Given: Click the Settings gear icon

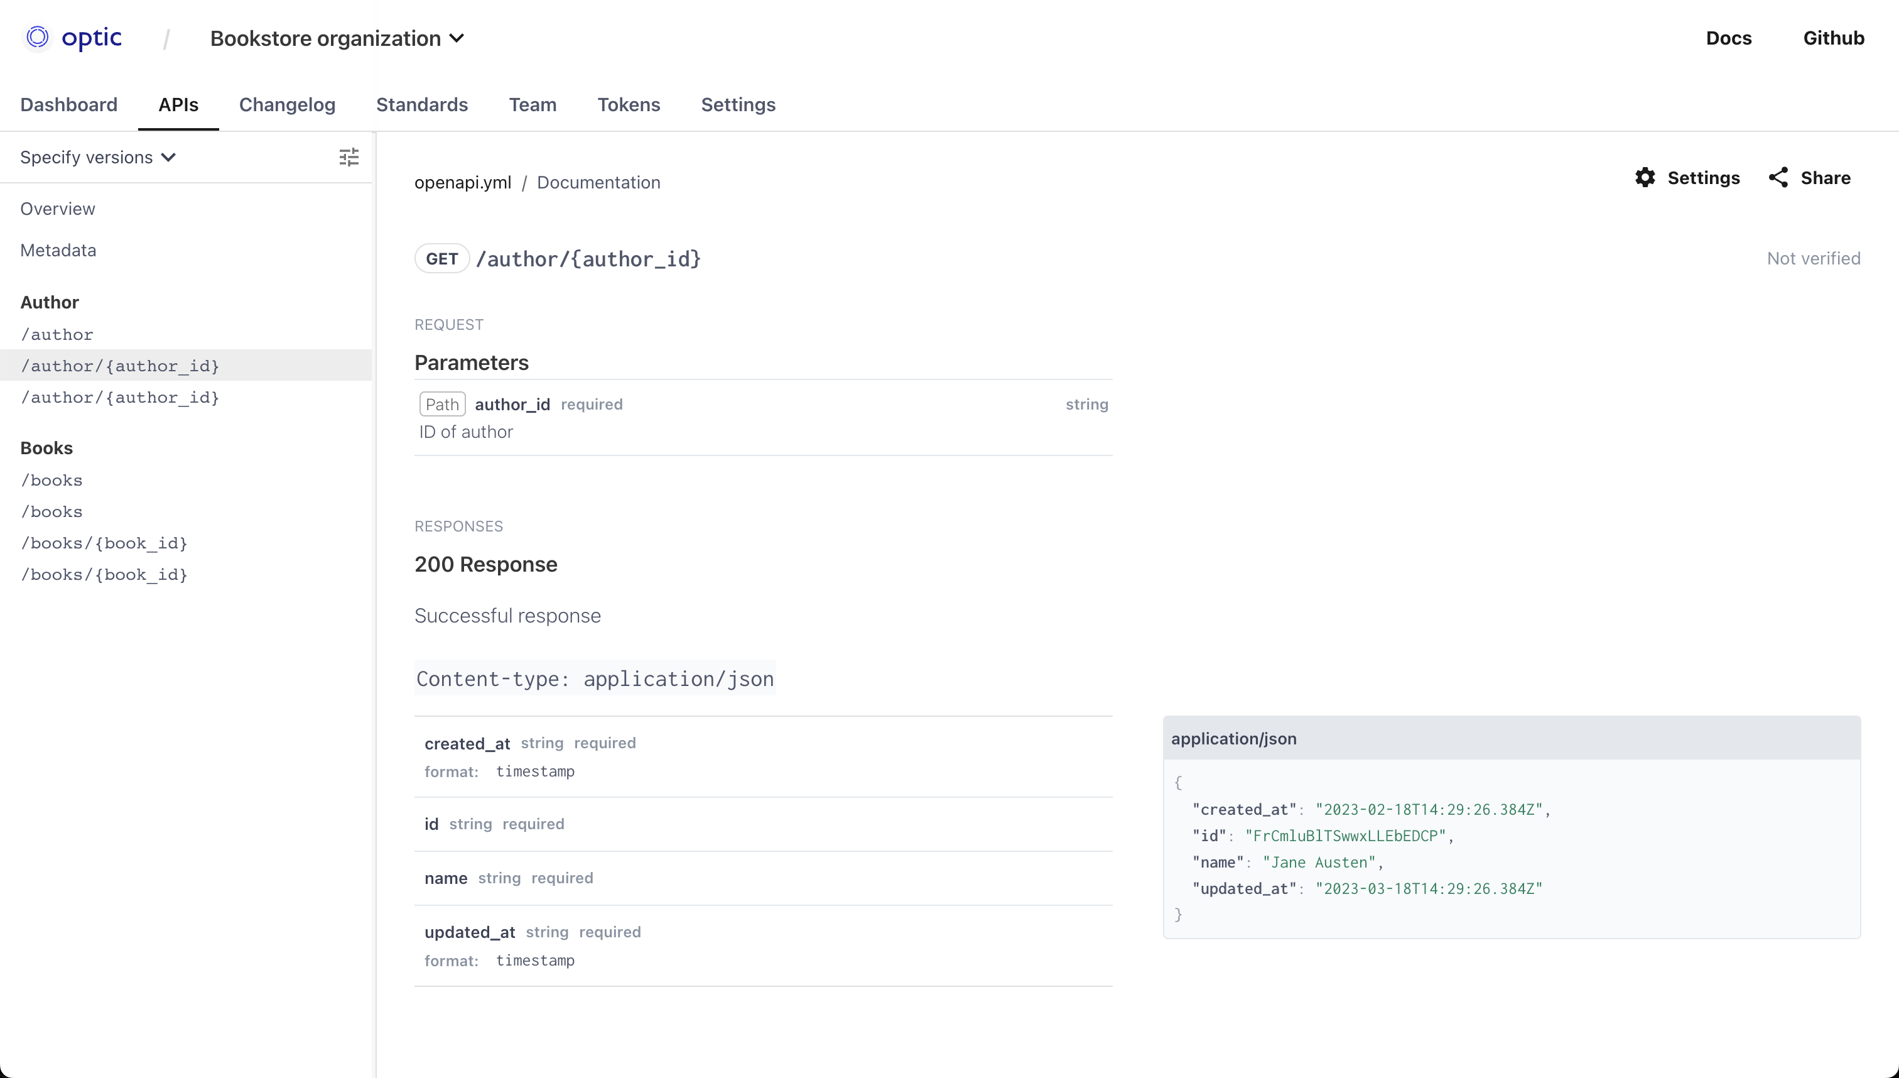Looking at the screenshot, I should point(1645,178).
